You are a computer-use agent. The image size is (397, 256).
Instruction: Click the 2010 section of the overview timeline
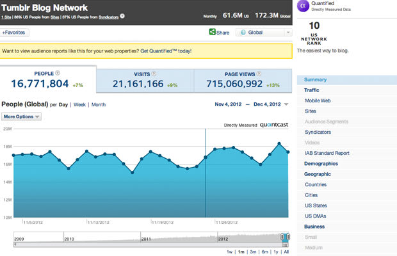102,237
